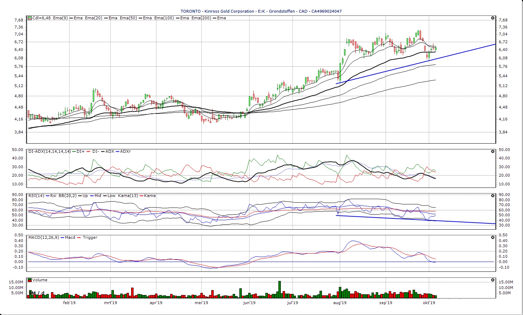Select the Cdl=6,48 legend label
The image size is (523, 315).
(41, 18)
